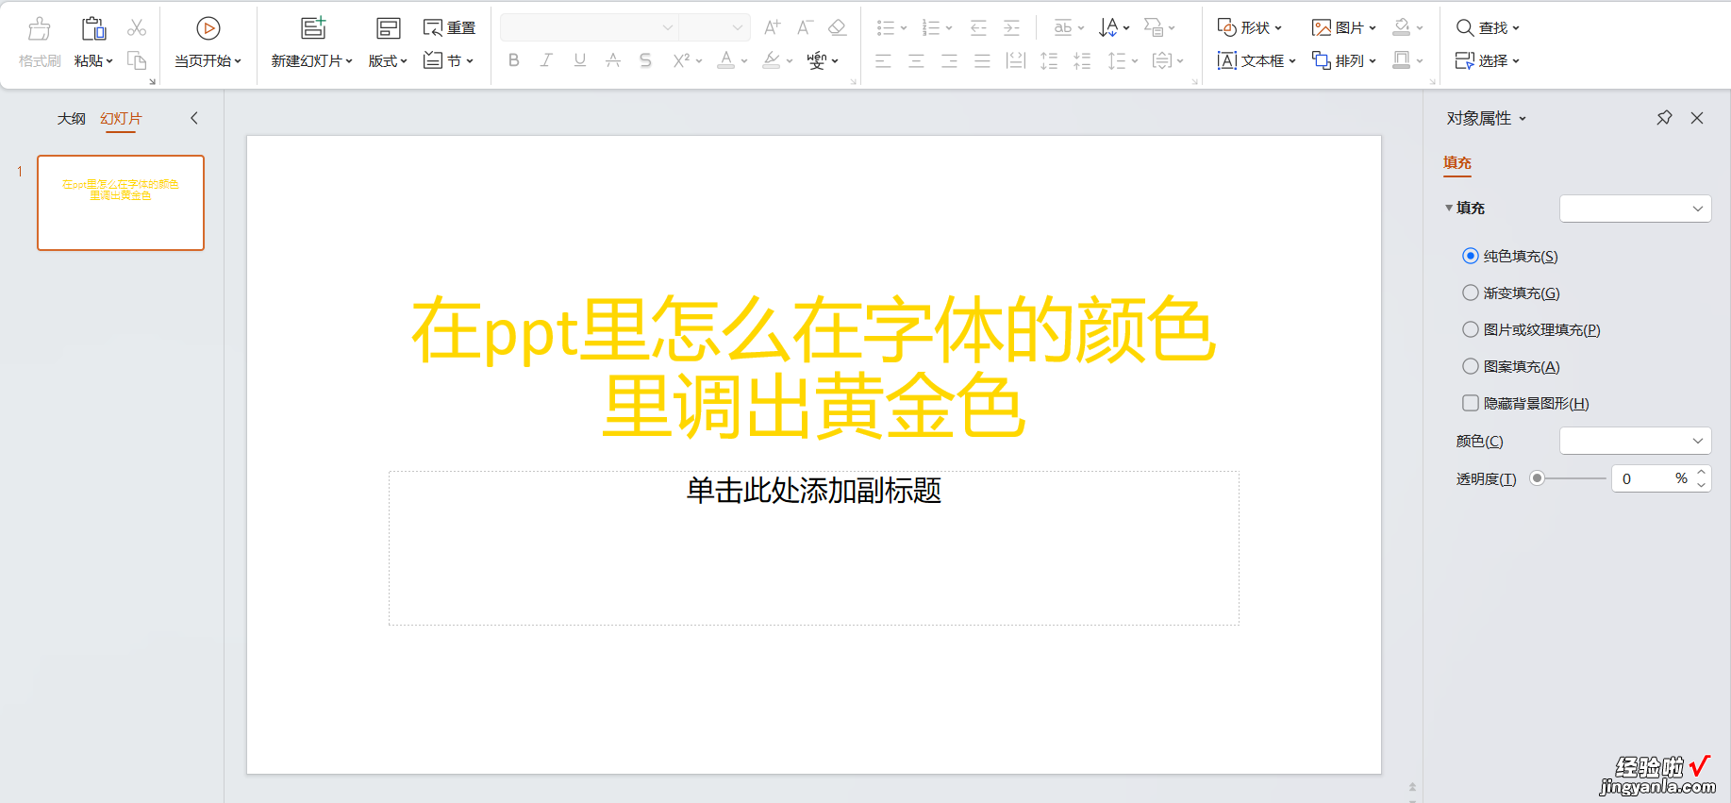Click the line spacing icon with dropdown
This screenshot has width=1731, height=803.
[x=1123, y=60]
